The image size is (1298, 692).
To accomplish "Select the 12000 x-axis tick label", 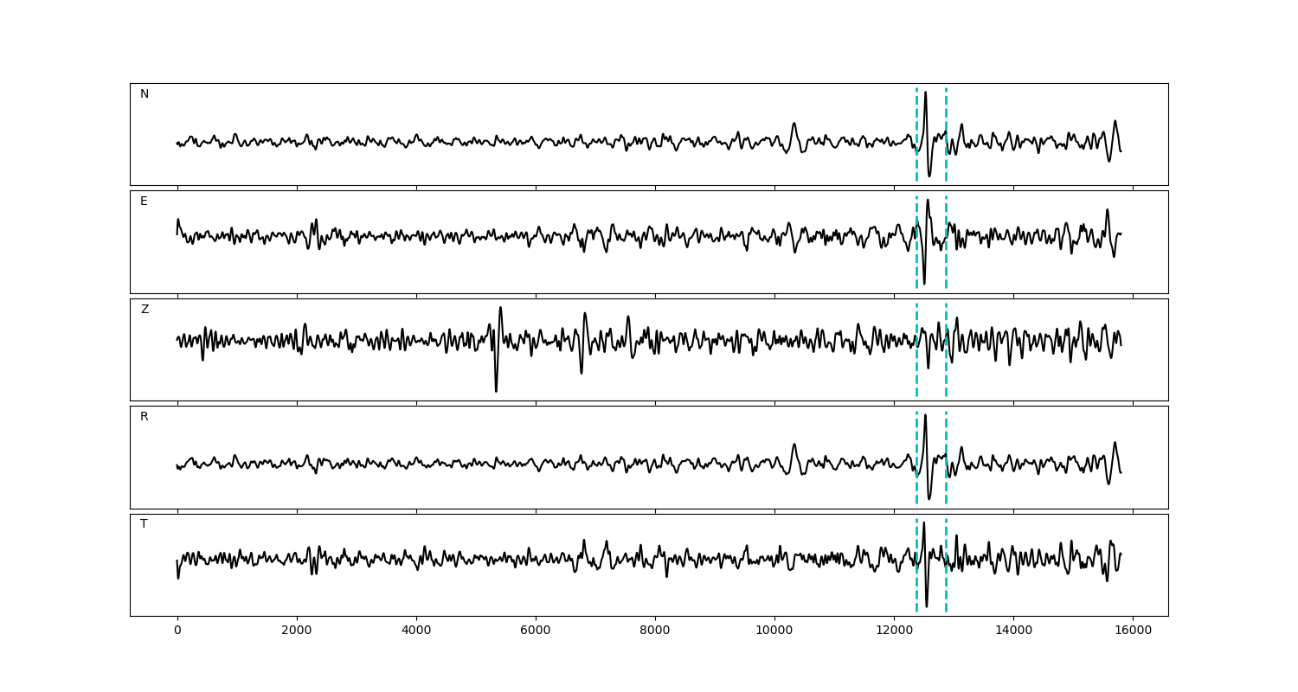I will (894, 631).
